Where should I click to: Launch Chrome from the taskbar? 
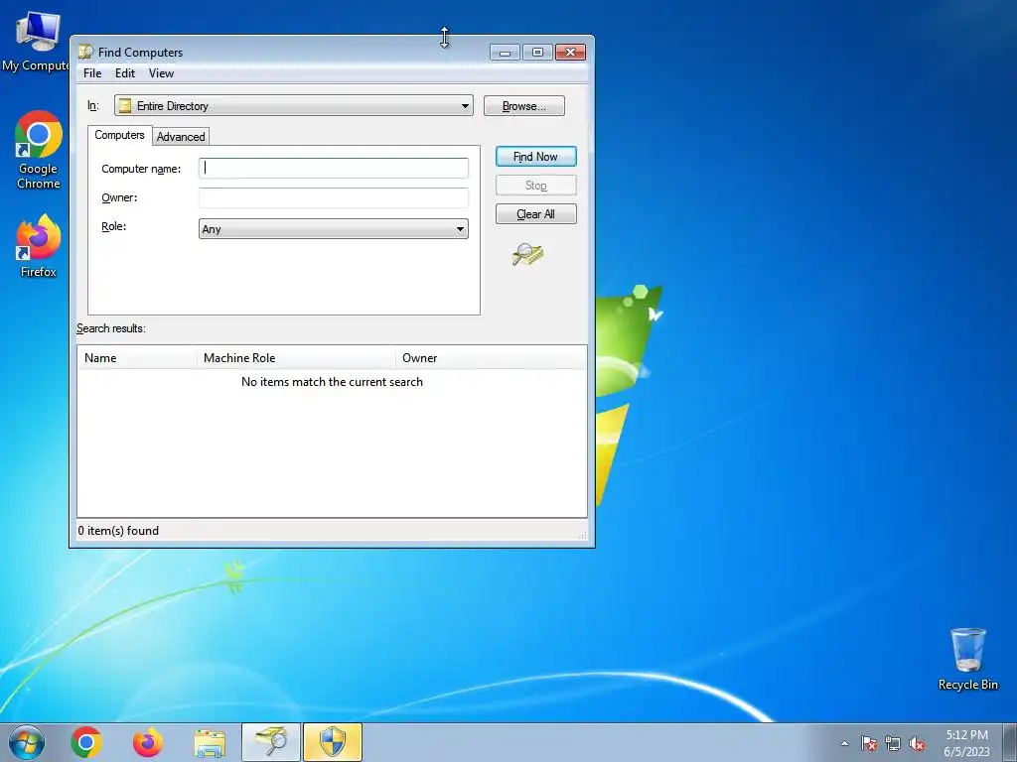[86, 742]
